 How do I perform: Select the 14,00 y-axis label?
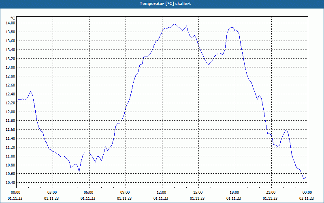click(x=10, y=23)
